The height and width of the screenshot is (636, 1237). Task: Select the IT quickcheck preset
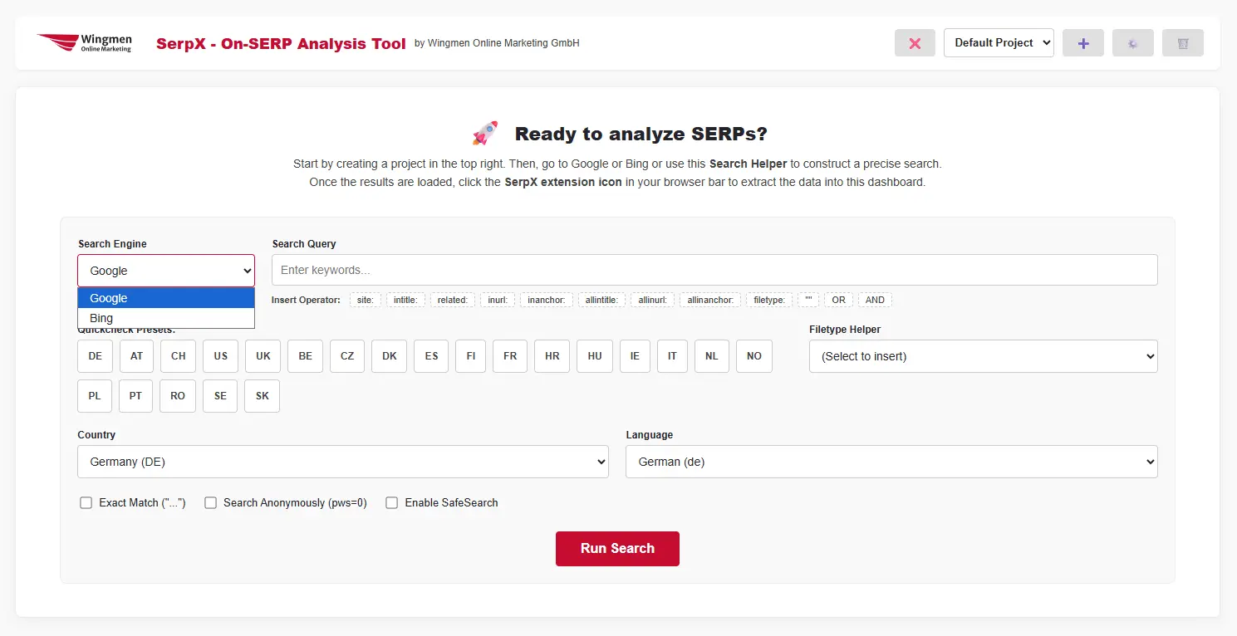672,356
